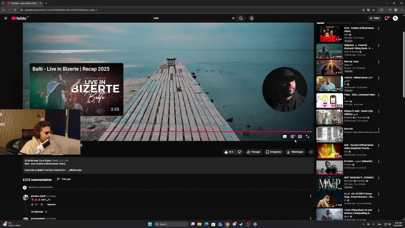Start voice search with the microphone

point(252,18)
